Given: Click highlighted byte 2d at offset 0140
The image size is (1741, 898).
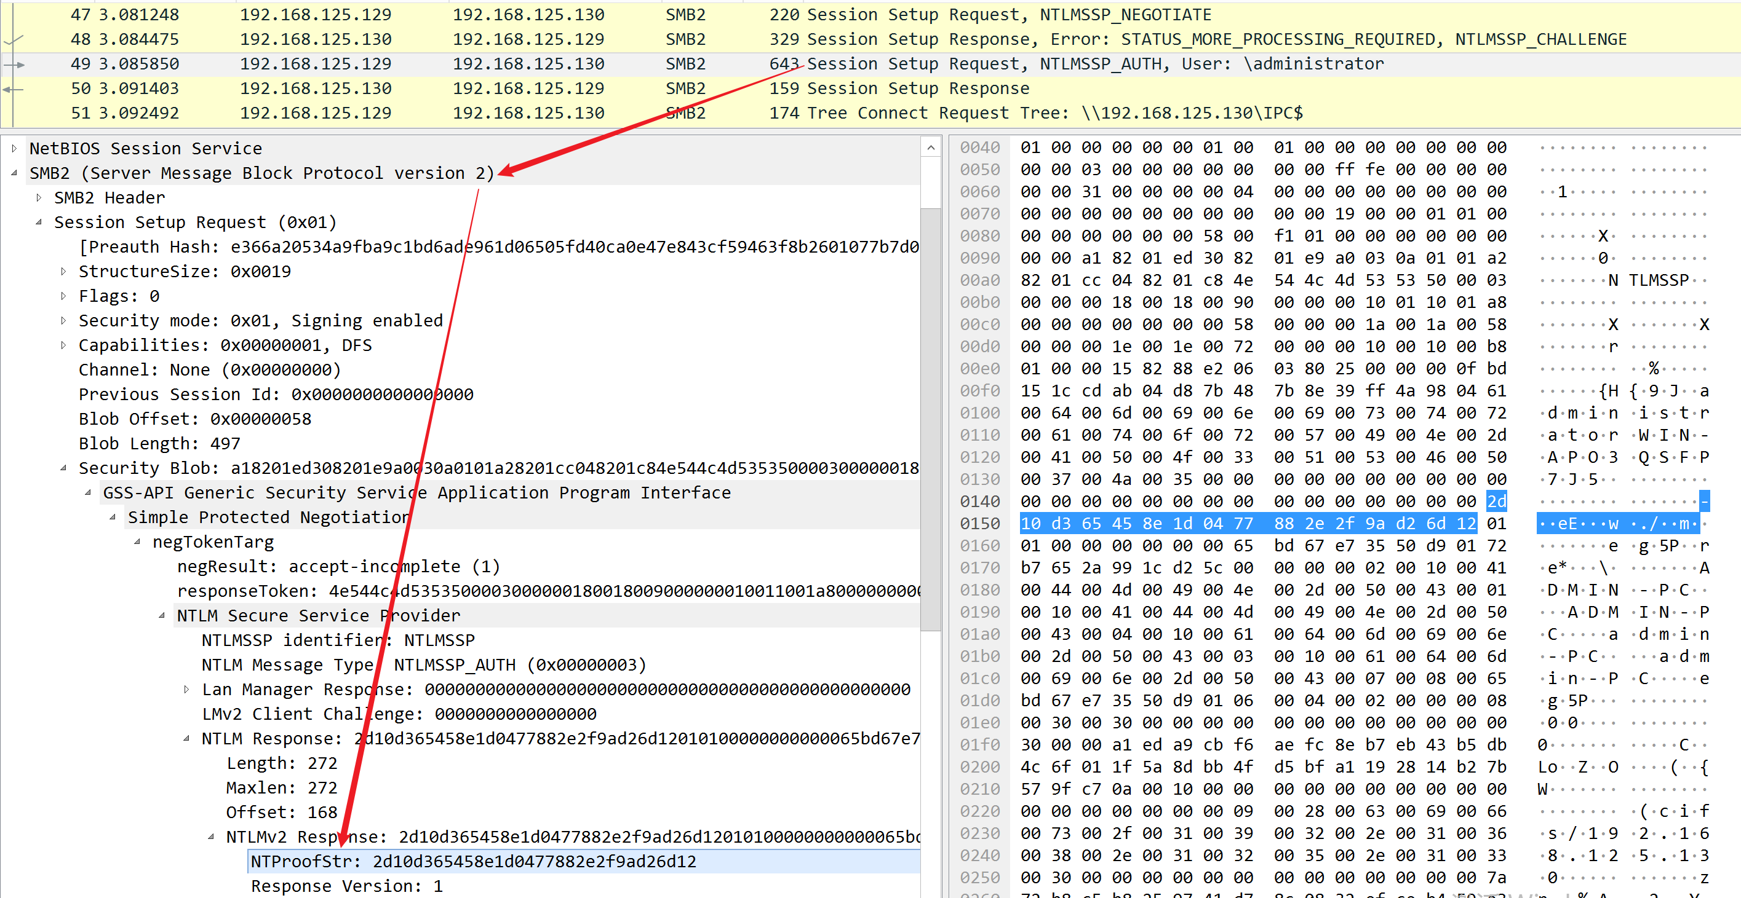Looking at the screenshot, I should 1496,501.
